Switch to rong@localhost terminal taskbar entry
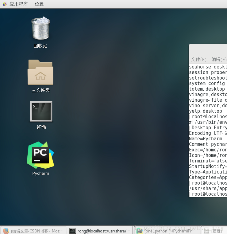 tap(100, 231)
